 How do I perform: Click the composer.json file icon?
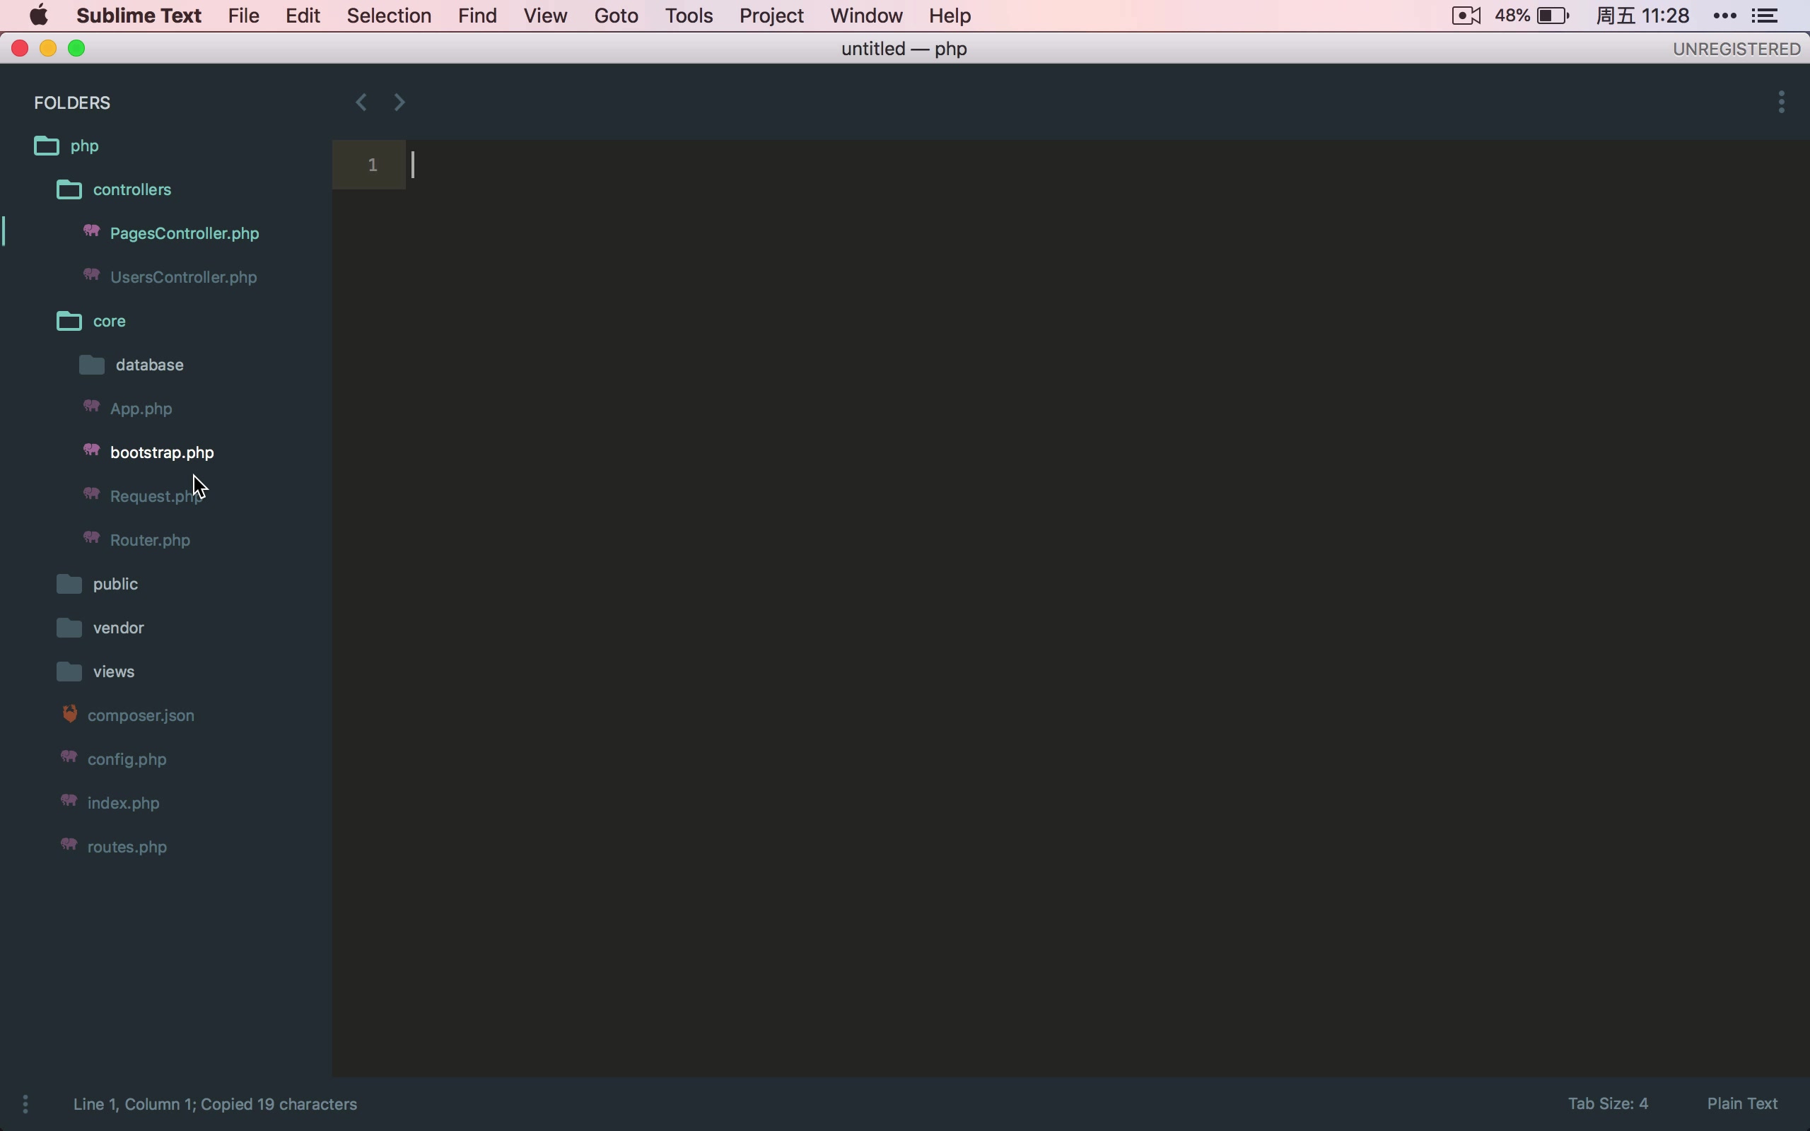coord(69,715)
